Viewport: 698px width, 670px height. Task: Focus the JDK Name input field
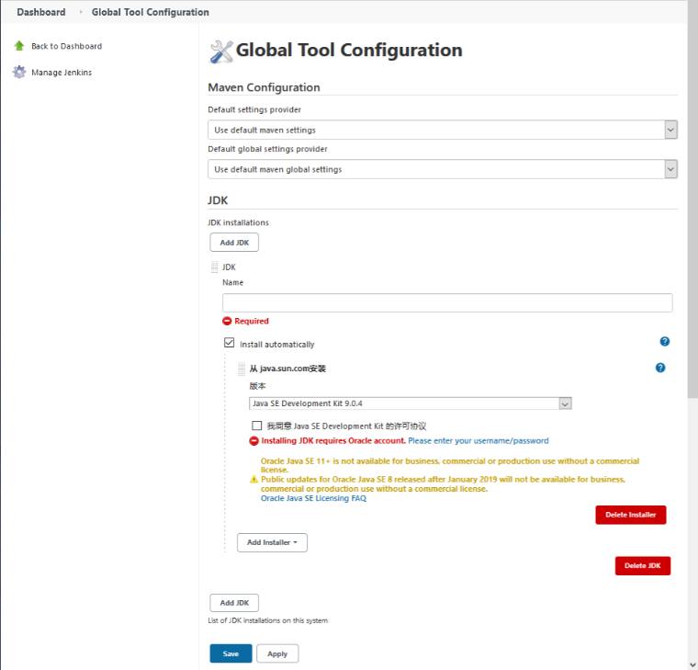(x=447, y=302)
